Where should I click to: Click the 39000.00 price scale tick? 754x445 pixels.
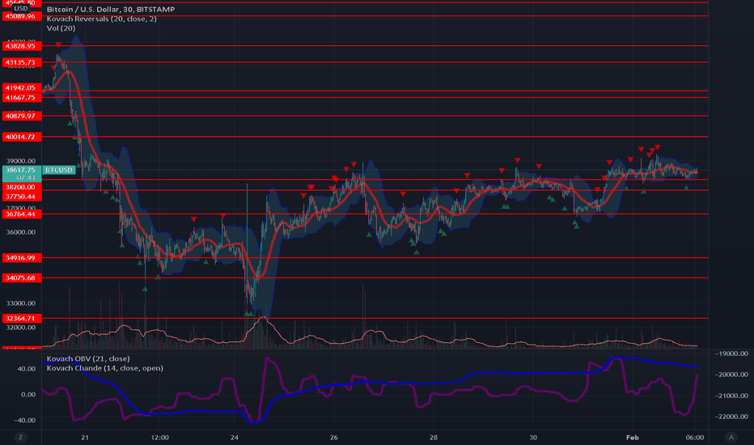click(21, 161)
